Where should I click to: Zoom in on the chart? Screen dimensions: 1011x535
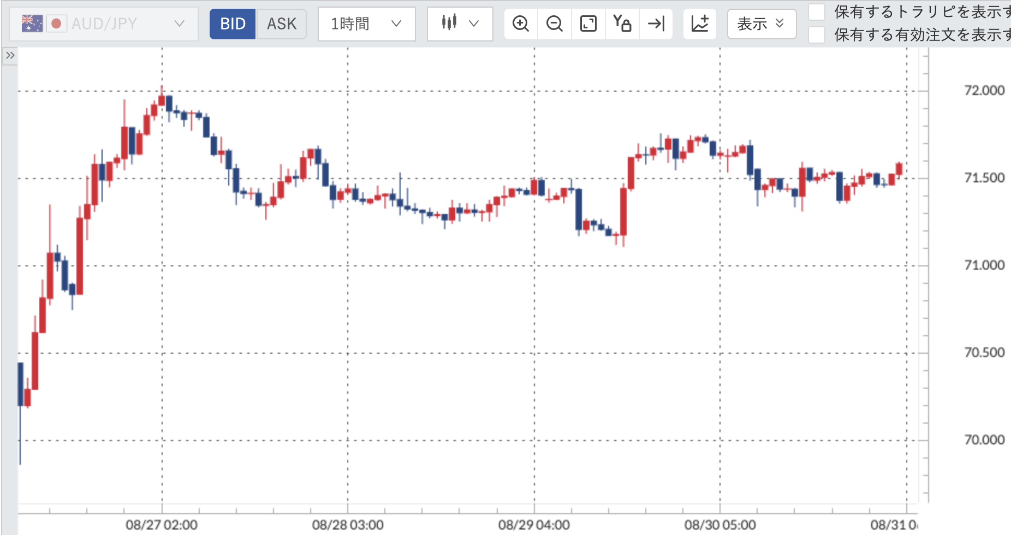tap(521, 23)
